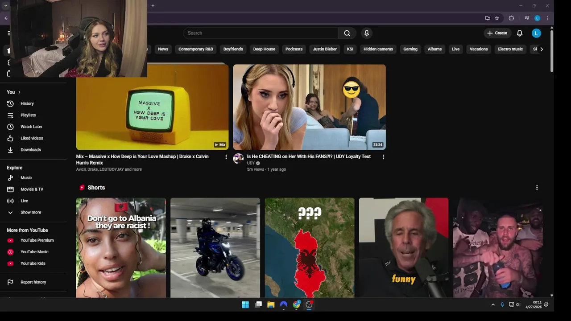Open the Don't go to Albania short

coord(121,248)
